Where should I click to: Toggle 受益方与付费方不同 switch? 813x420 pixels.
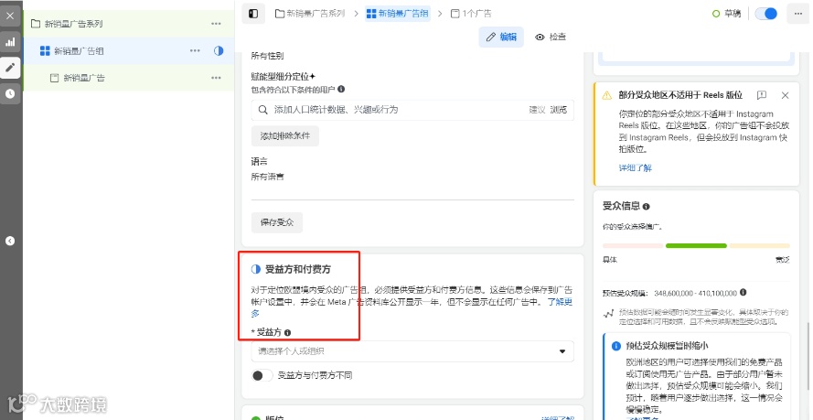point(262,375)
